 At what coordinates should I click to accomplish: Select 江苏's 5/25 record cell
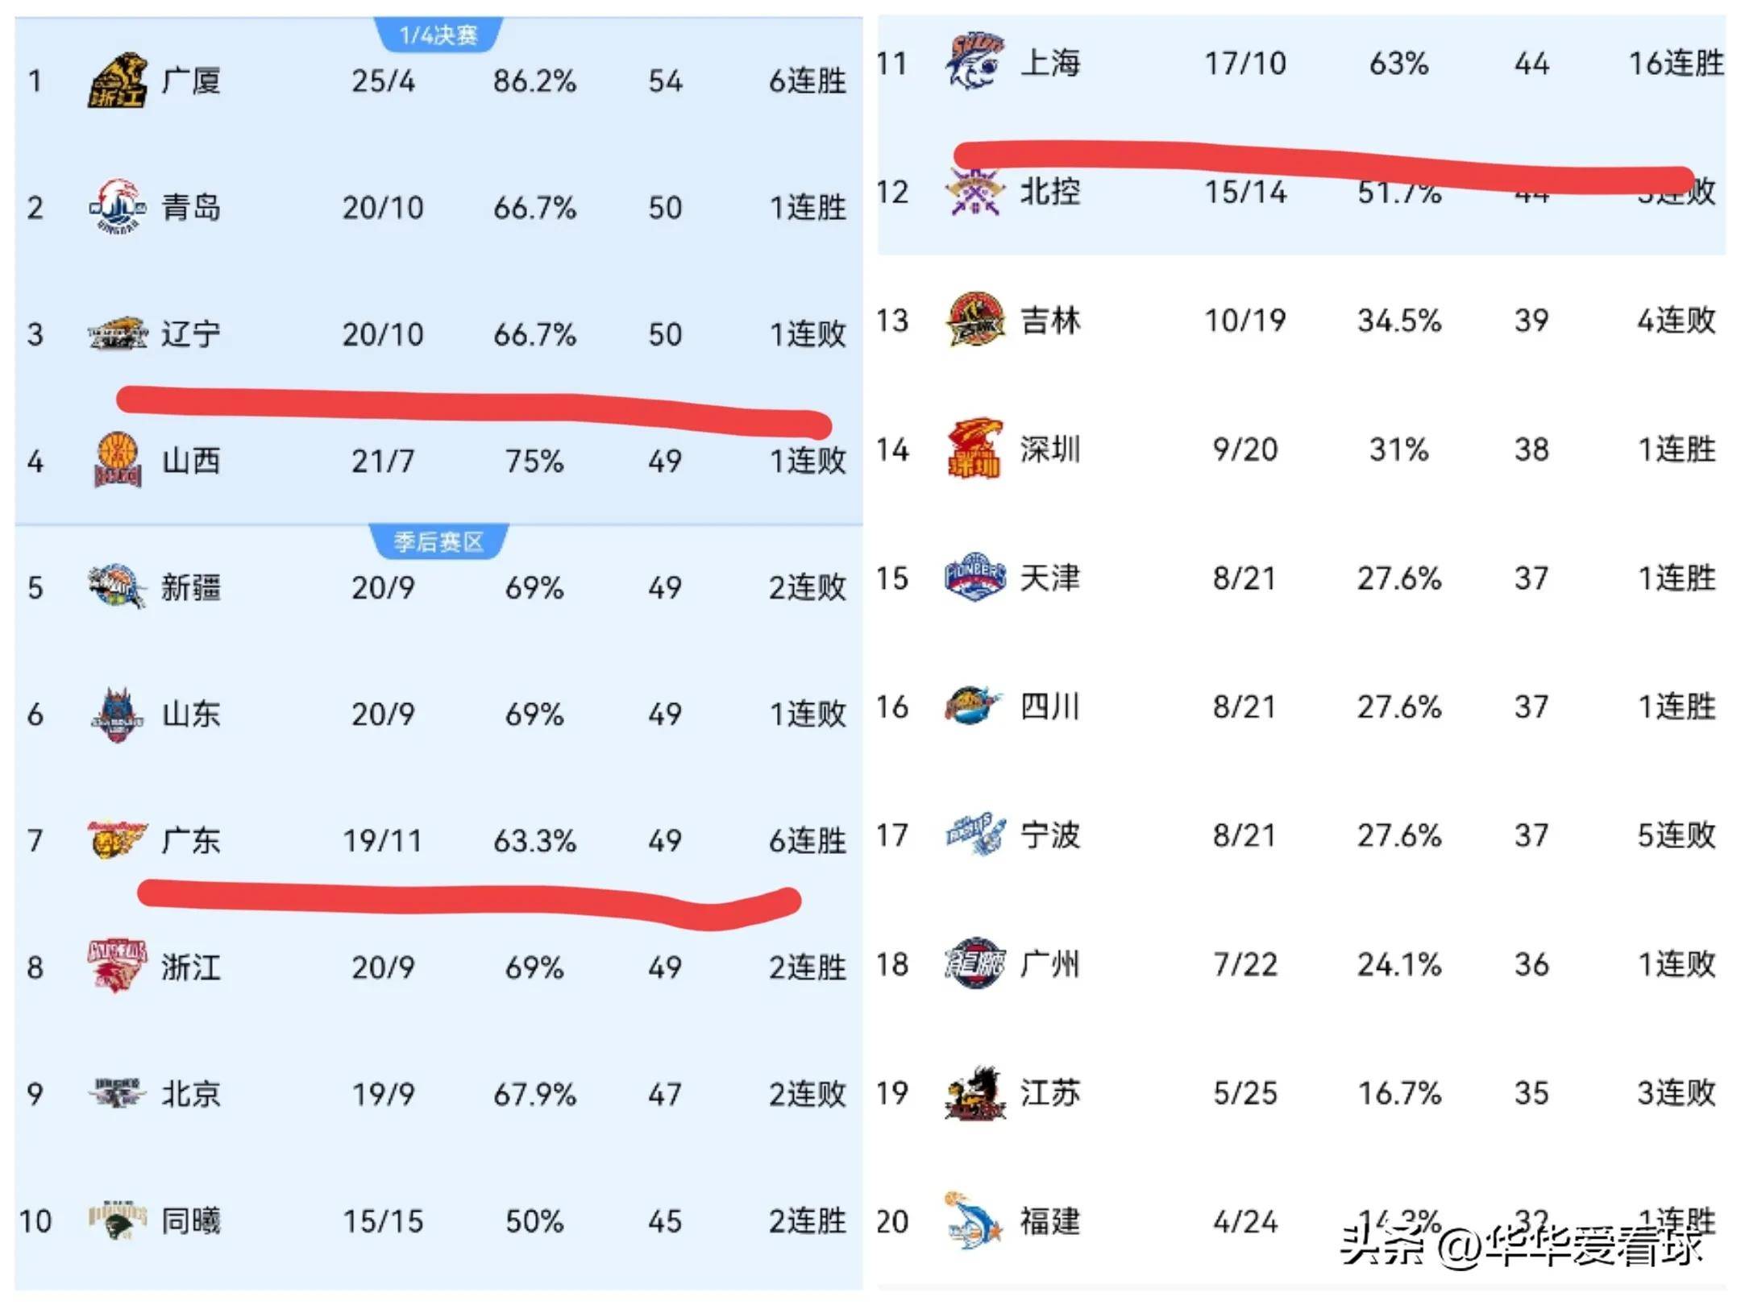coord(1245,1093)
